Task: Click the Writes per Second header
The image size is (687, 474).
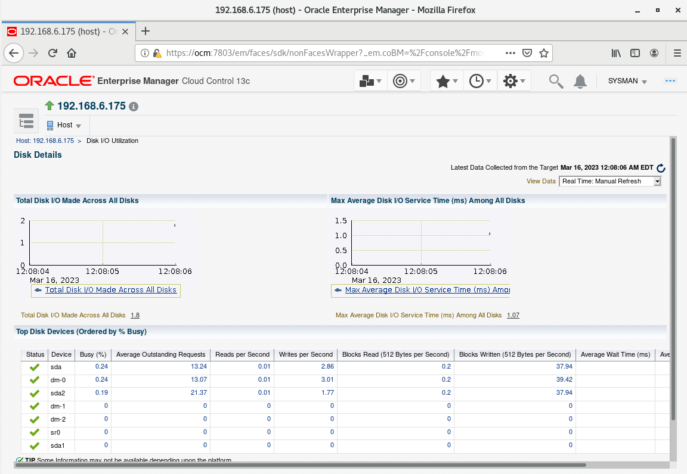Action: tap(306, 354)
